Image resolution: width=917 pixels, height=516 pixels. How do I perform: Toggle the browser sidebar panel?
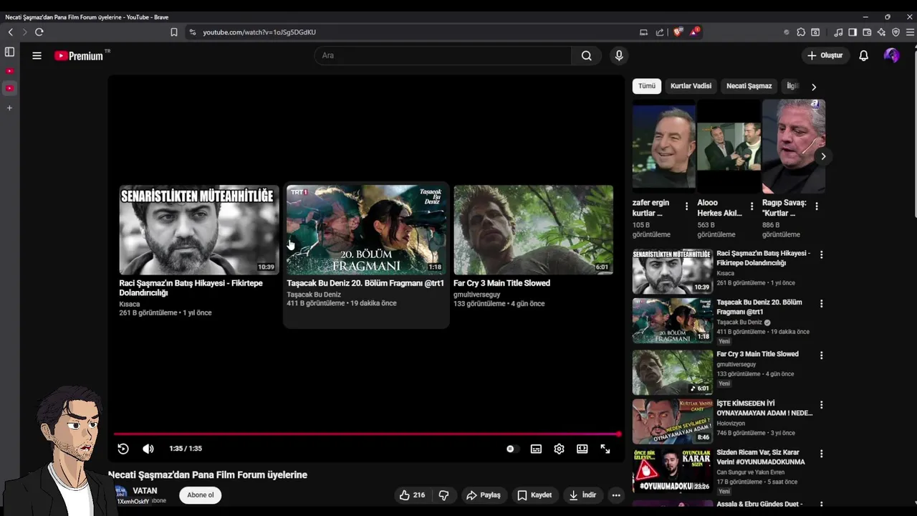click(x=853, y=32)
